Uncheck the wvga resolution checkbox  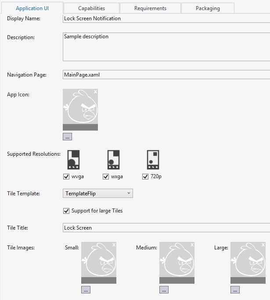pyautogui.click(x=66, y=177)
